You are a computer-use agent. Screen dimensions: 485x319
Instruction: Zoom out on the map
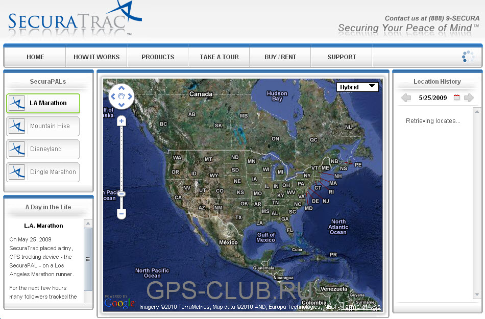(122, 213)
